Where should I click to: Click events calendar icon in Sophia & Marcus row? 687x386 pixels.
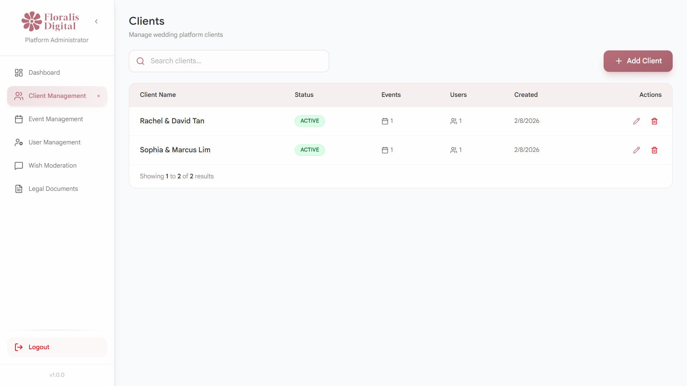coord(385,150)
